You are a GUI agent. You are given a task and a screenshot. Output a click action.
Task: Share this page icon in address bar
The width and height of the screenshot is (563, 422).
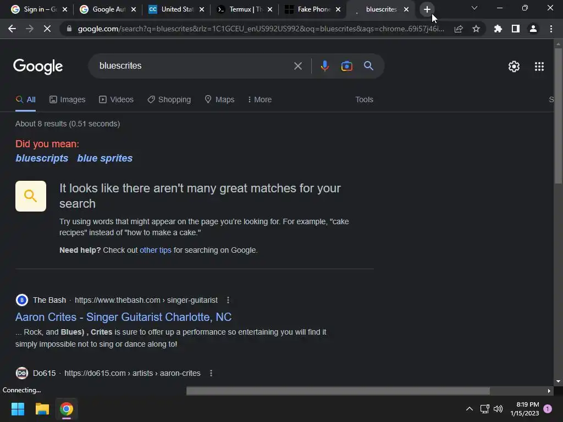[459, 29]
